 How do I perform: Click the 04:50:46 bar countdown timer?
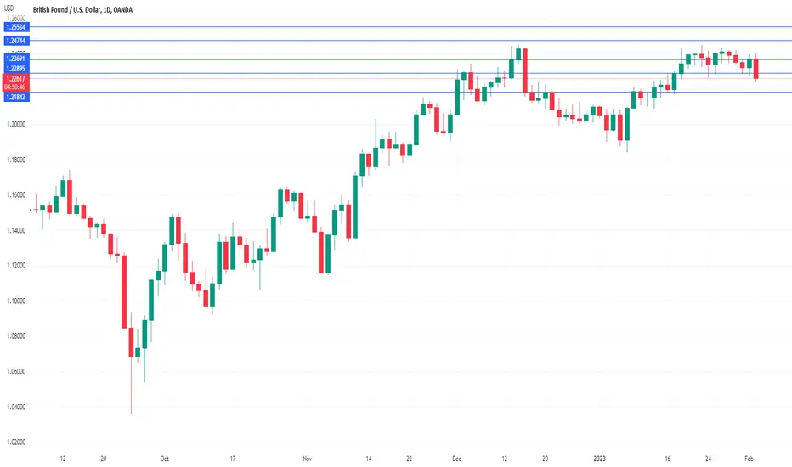(16, 87)
